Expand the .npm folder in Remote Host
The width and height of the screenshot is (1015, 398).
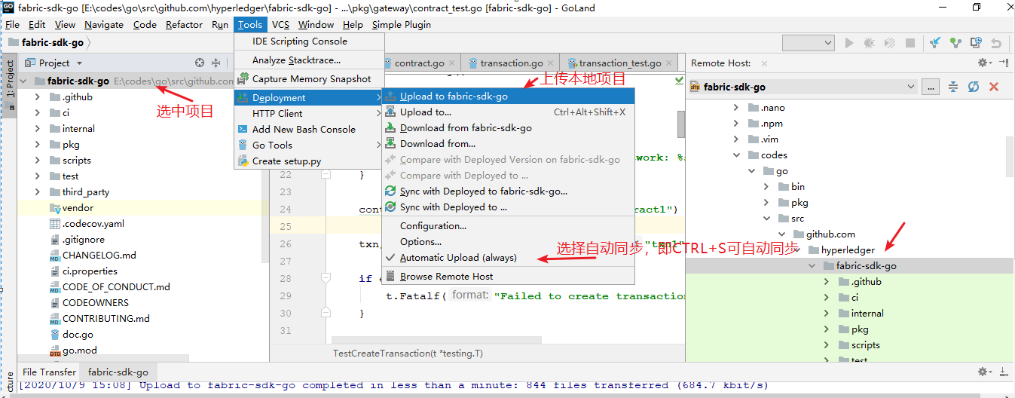(736, 123)
